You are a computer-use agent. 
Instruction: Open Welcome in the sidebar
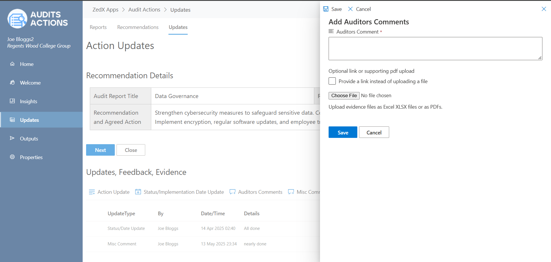41,83
